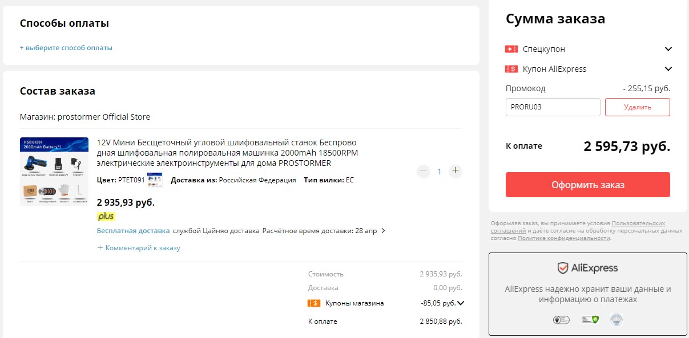Choose payment method link выберите способ оплаты
This screenshot has height=338, width=689.
coord(66,48)
